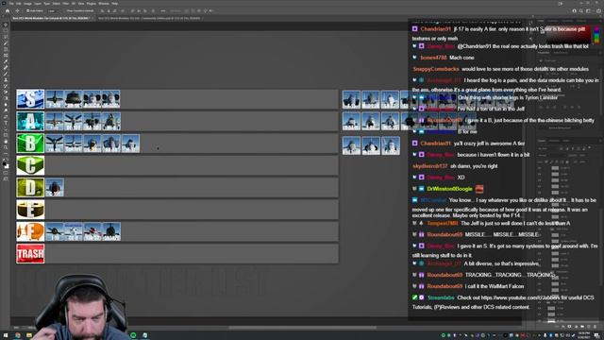This screenshot has width=604, height=340.
Task: Select the Hand tool
Action: (x=6, y=142)
